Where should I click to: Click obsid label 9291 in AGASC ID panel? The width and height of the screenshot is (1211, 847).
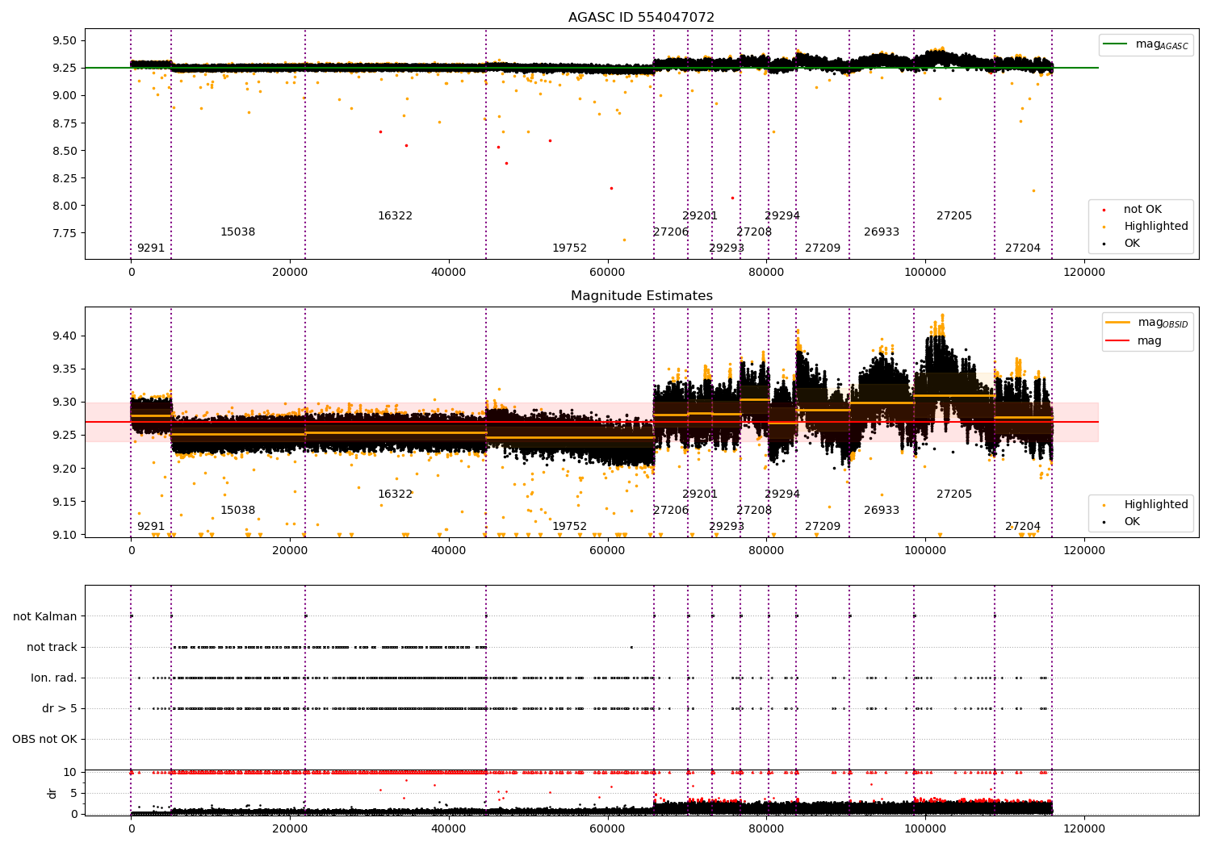[x=150, y=248]
